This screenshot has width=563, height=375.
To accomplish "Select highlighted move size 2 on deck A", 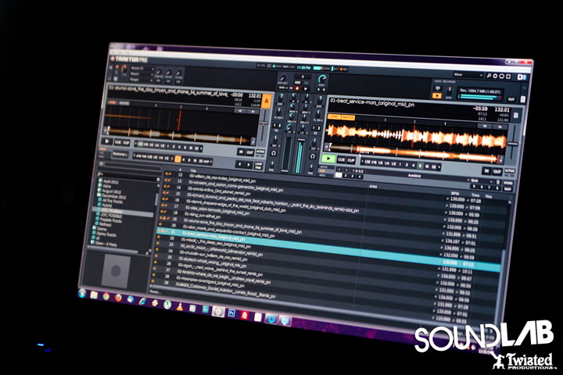I will pos(178,159).
